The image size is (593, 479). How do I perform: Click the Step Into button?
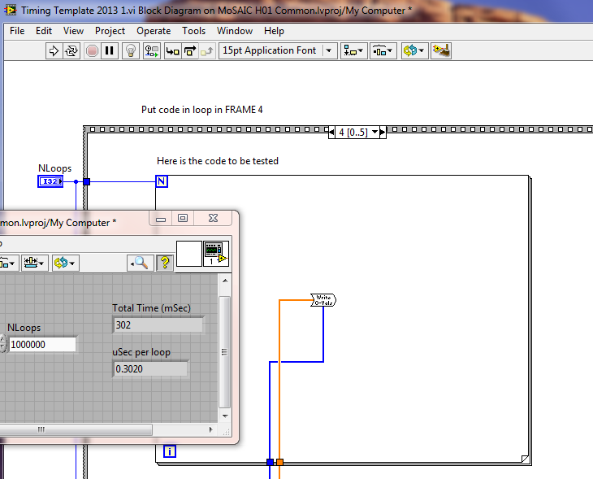pyautogui.click(x=173, y=50)
